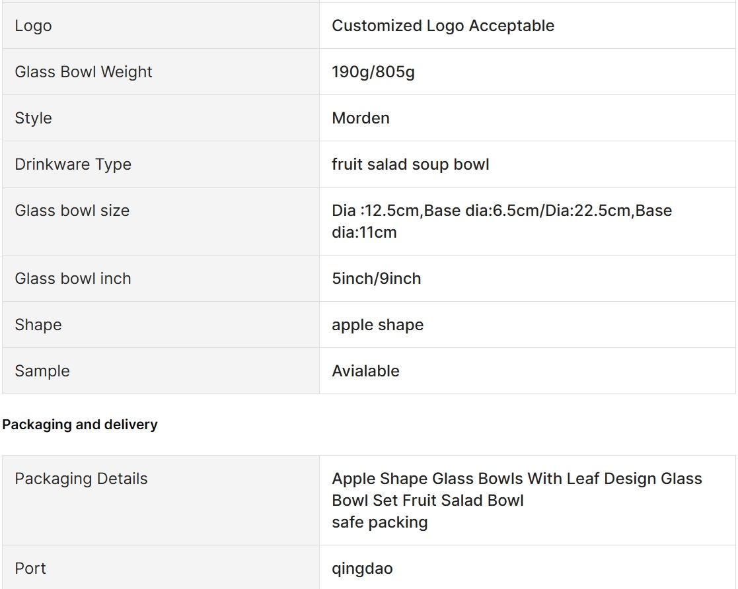Click the Shape row label
Screen dimensions: 738x589
tap(38, 325)
